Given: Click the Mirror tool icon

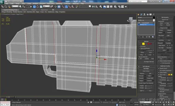Looking at the screenshot, I should (x=93, y=7).
